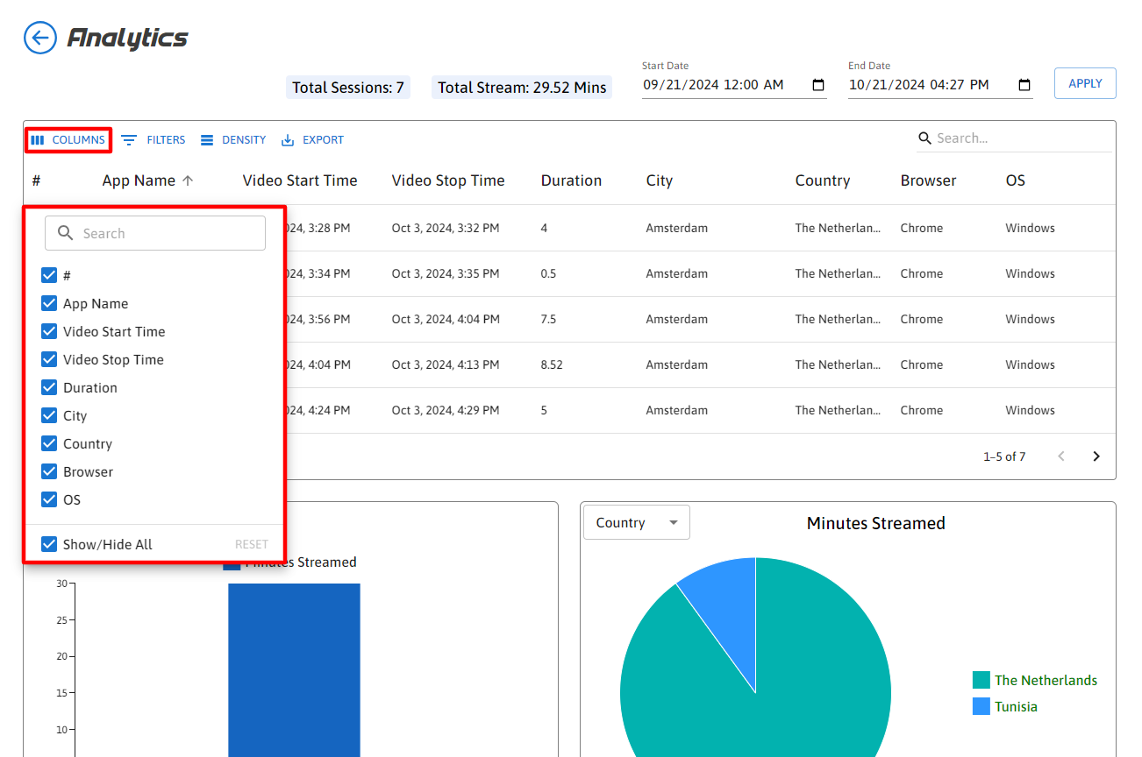1142x757 pixels.
Task: Click the Export download icon
Action: coord(288,140)
